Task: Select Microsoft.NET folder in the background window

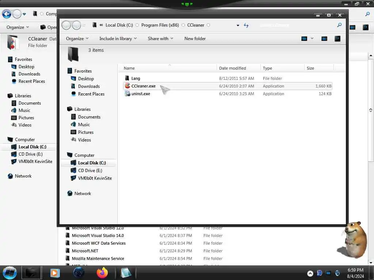Action: click(x=85, y=251)
